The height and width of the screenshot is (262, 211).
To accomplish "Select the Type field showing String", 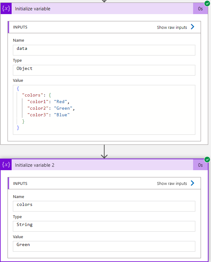I will 104,226.
